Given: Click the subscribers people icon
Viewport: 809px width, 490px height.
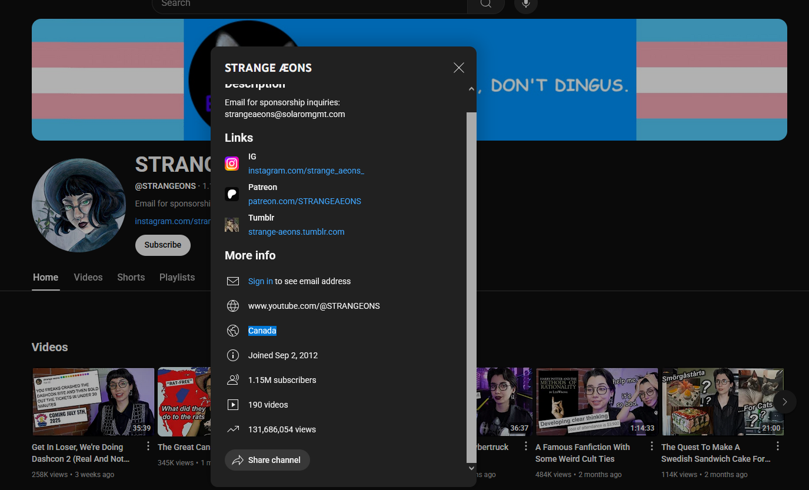Looking at the screenshot, I should [x=233, y=380].
